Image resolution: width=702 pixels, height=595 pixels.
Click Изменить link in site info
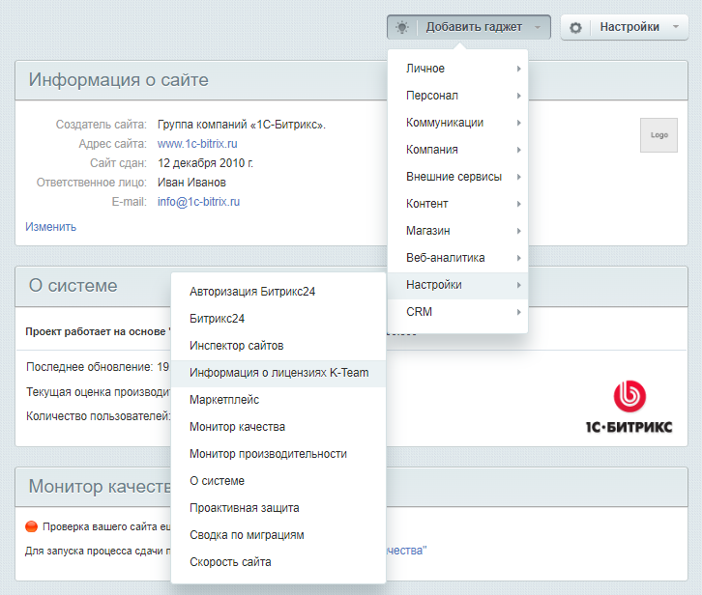click(x=50, y=227)
